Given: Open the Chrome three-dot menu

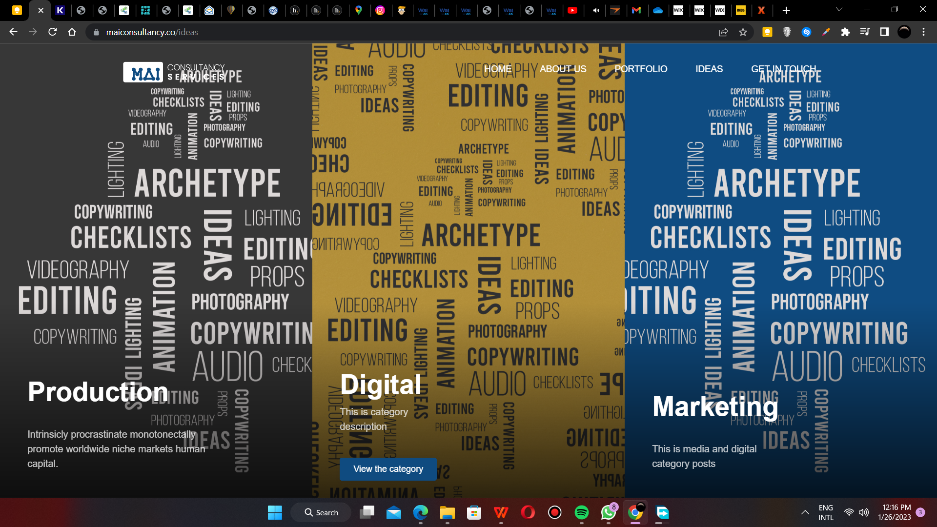Looking at the screenshot, I should 923,32.
